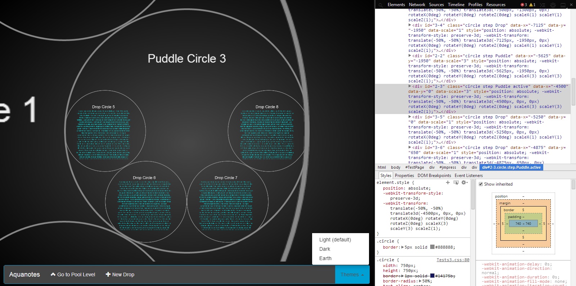Expand the div id="2-2" Puddle node
Image resolution: width=576 pixels, height=286 pixels.
[x=410, y=56]
